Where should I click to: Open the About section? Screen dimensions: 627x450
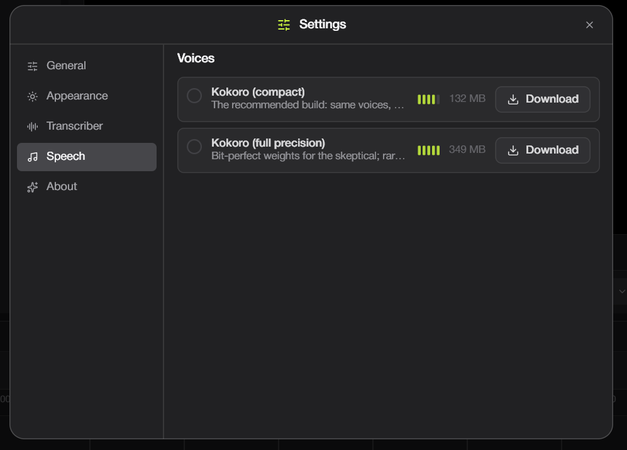86,186
